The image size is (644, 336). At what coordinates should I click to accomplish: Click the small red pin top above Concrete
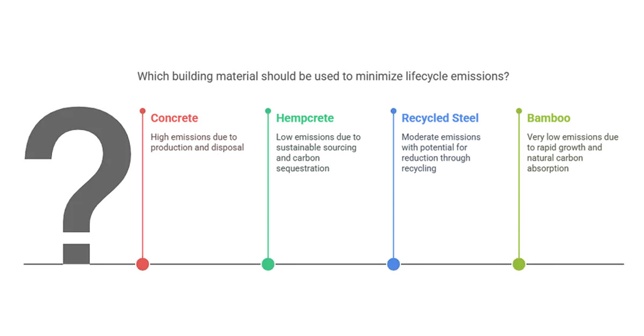click(x=142, y=111)
